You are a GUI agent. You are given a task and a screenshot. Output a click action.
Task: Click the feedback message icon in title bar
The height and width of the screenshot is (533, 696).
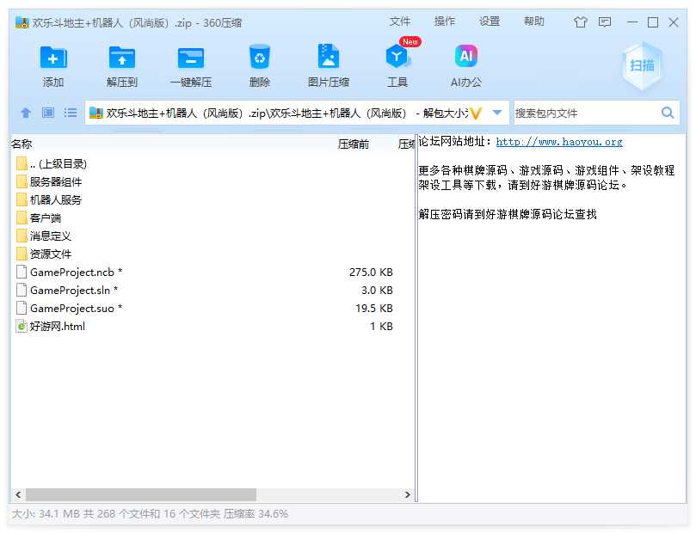pos(605,22)
